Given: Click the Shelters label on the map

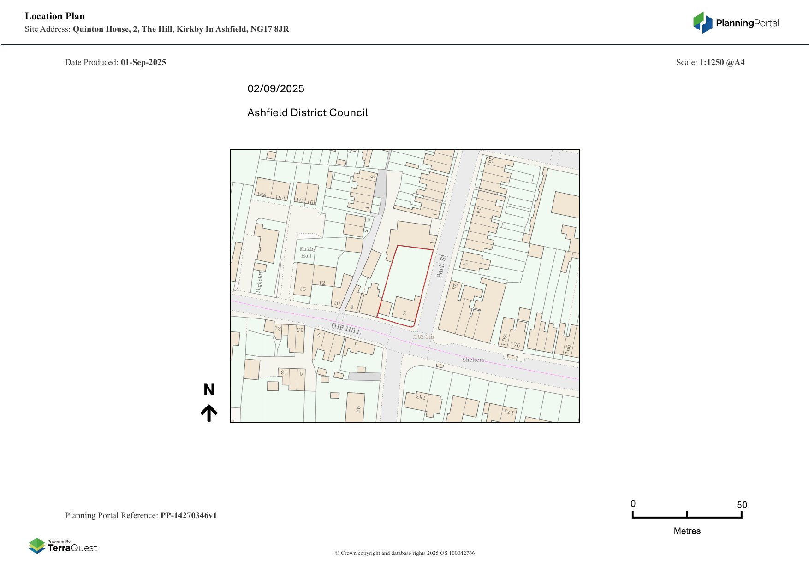Looking at the screenshot, I should pos(473,360).
